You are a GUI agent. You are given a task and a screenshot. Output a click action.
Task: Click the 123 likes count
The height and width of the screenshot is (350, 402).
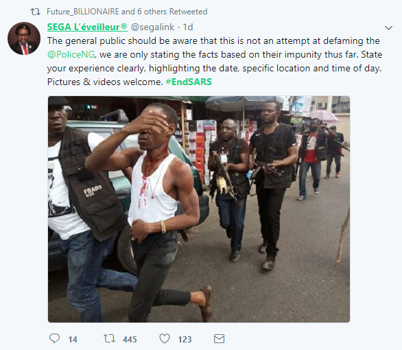coord(185,339)
